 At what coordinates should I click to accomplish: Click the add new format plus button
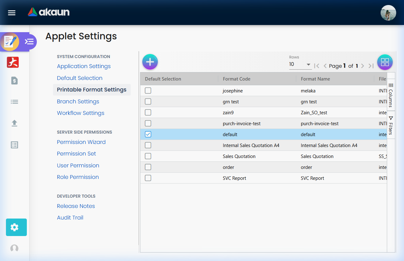click(x=150, y=62)
